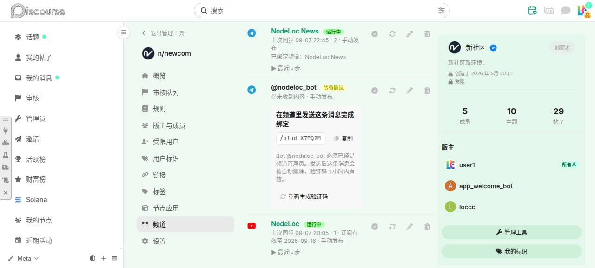
Task: Open 设置 in node admin menu
Action: coord(185,241)
